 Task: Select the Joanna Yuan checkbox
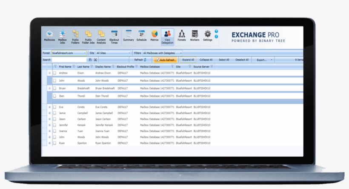pos(54,131)
